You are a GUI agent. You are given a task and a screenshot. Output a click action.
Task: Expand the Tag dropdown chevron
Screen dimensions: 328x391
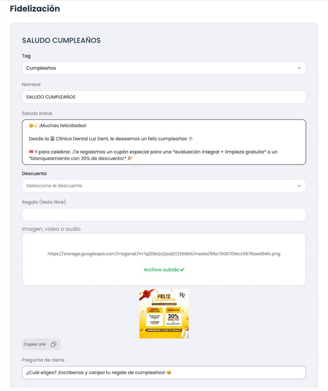click(299, 68)
